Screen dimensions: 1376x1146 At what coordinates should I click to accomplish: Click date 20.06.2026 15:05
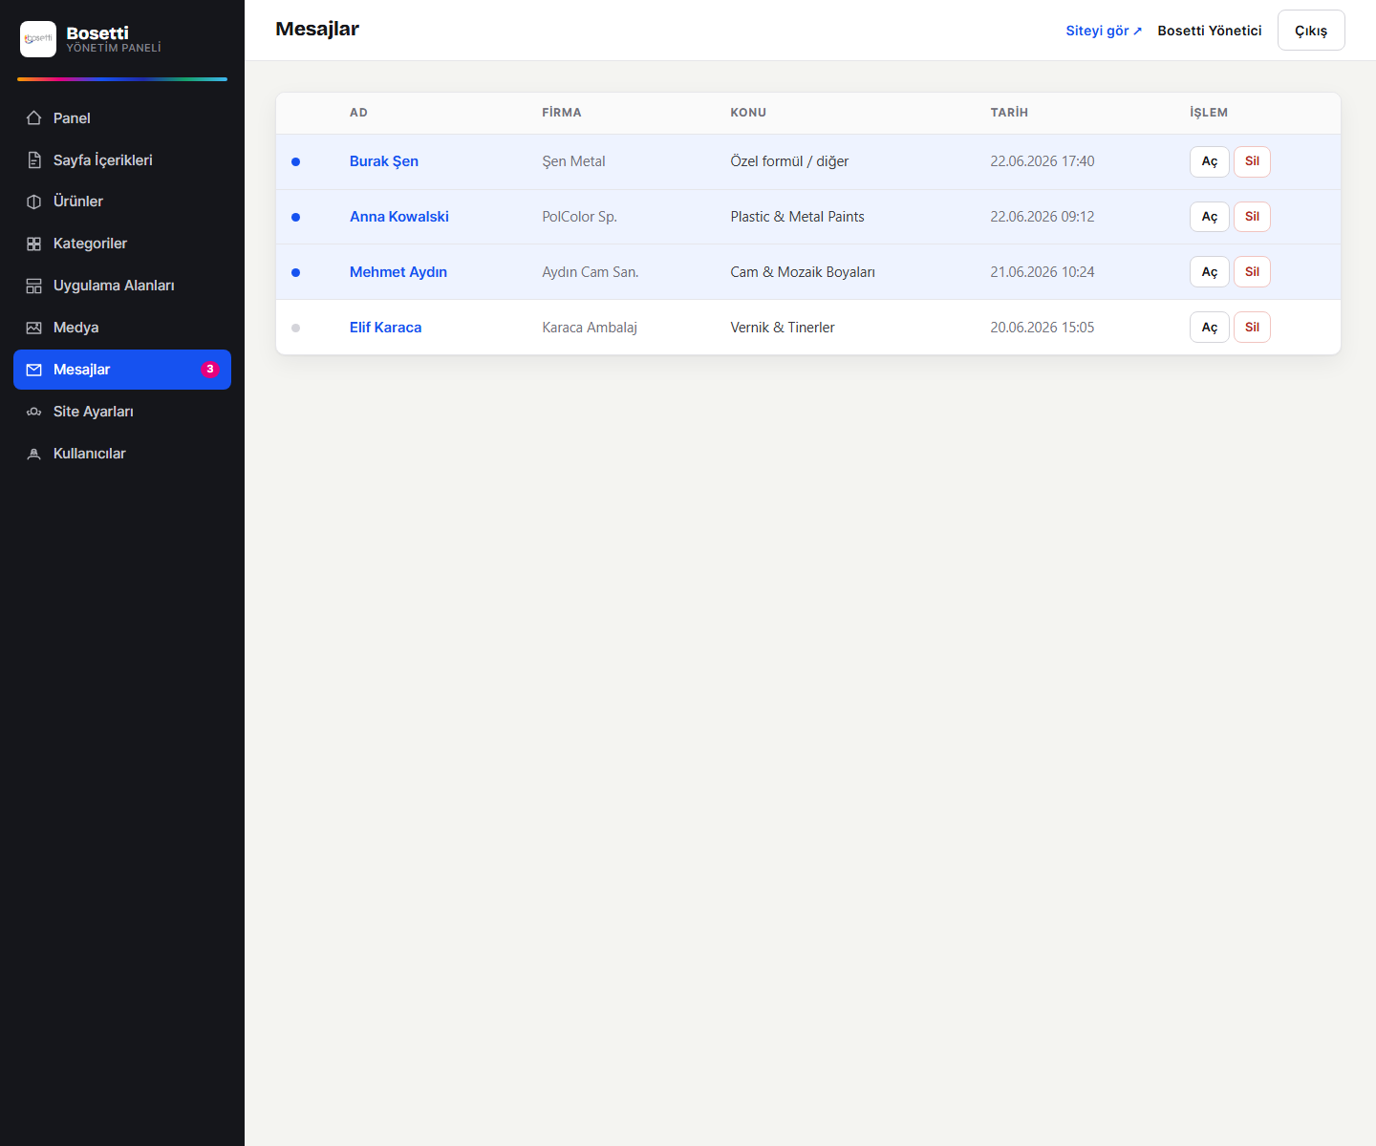(x=1043, y=328)
